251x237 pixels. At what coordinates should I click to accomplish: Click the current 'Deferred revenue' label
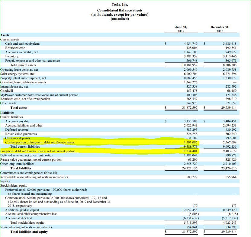point(17,130)
